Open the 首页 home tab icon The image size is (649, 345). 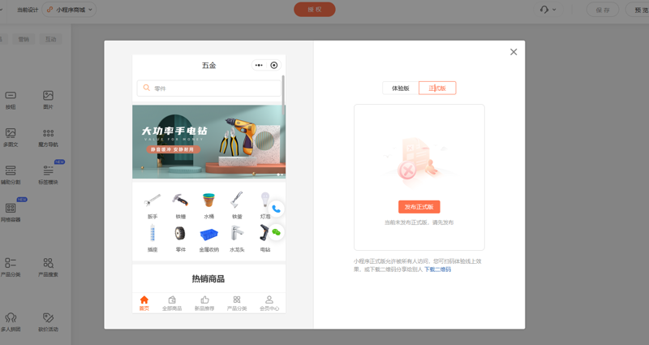(x=144, y=300)
